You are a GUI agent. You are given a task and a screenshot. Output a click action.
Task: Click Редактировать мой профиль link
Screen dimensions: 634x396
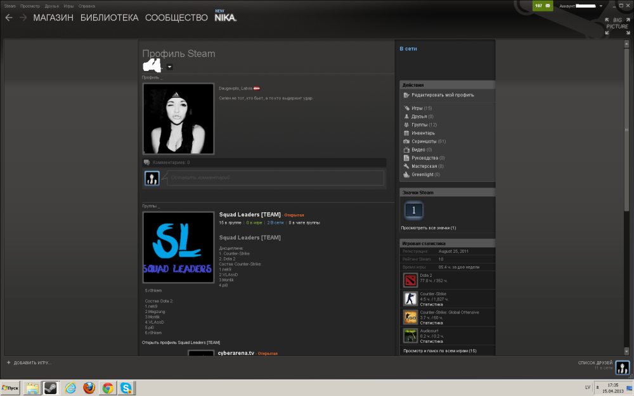(443, 95)
